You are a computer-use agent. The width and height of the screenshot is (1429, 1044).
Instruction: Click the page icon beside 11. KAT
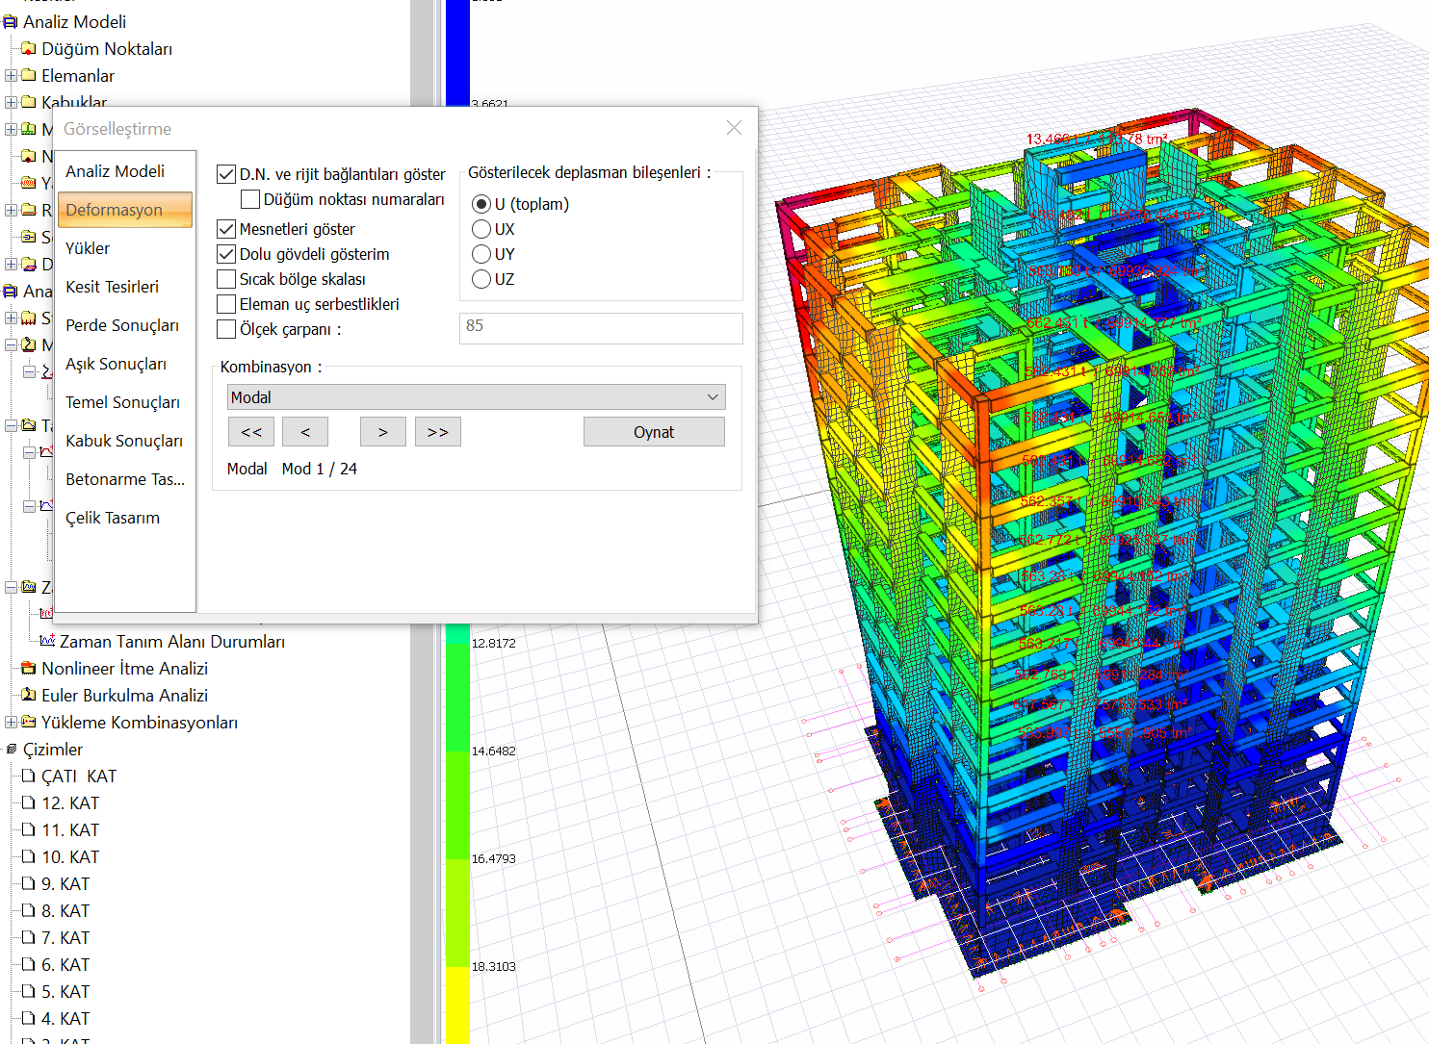coord(29,830)
